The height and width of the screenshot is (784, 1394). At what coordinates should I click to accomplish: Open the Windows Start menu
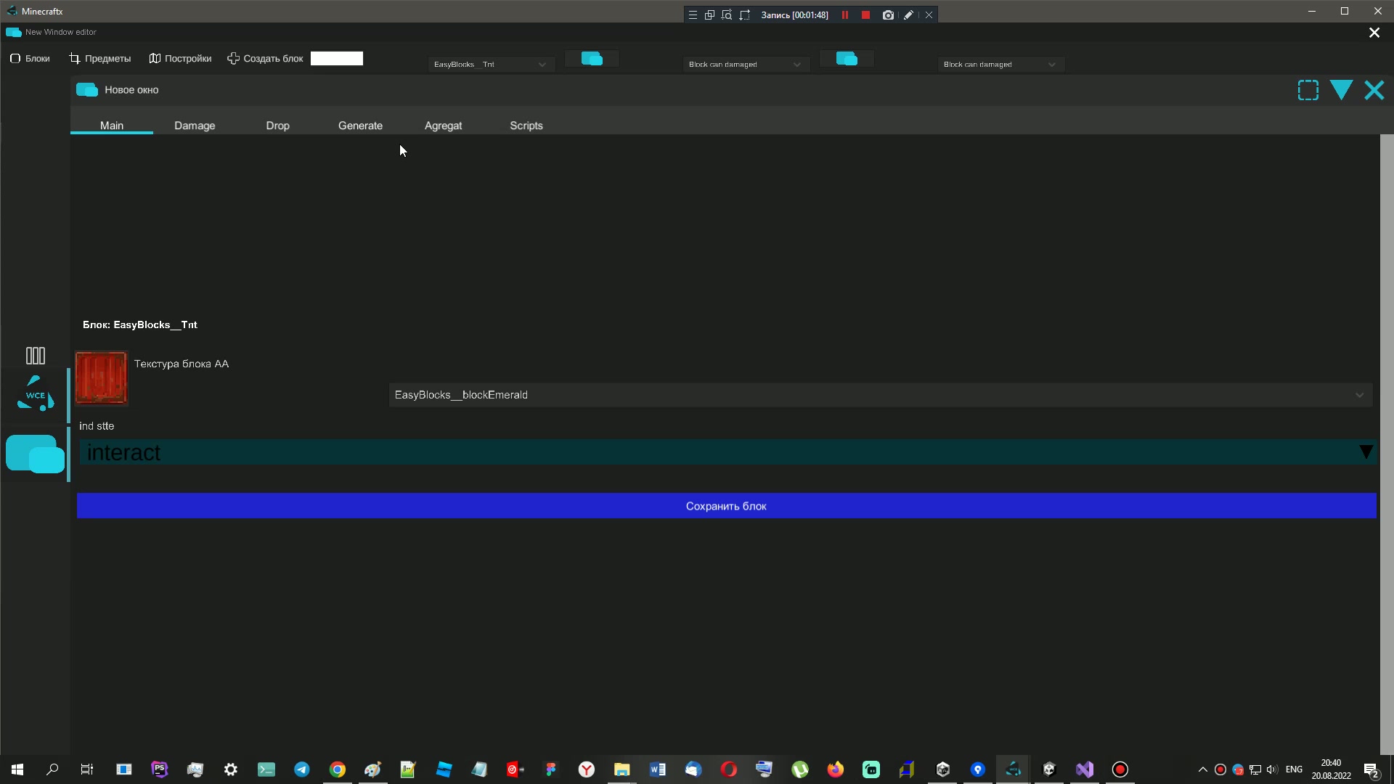[x=17, y=769]
